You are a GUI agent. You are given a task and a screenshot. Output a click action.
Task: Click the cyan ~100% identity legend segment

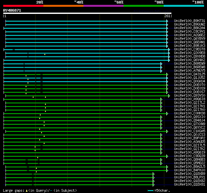(184, 6)
